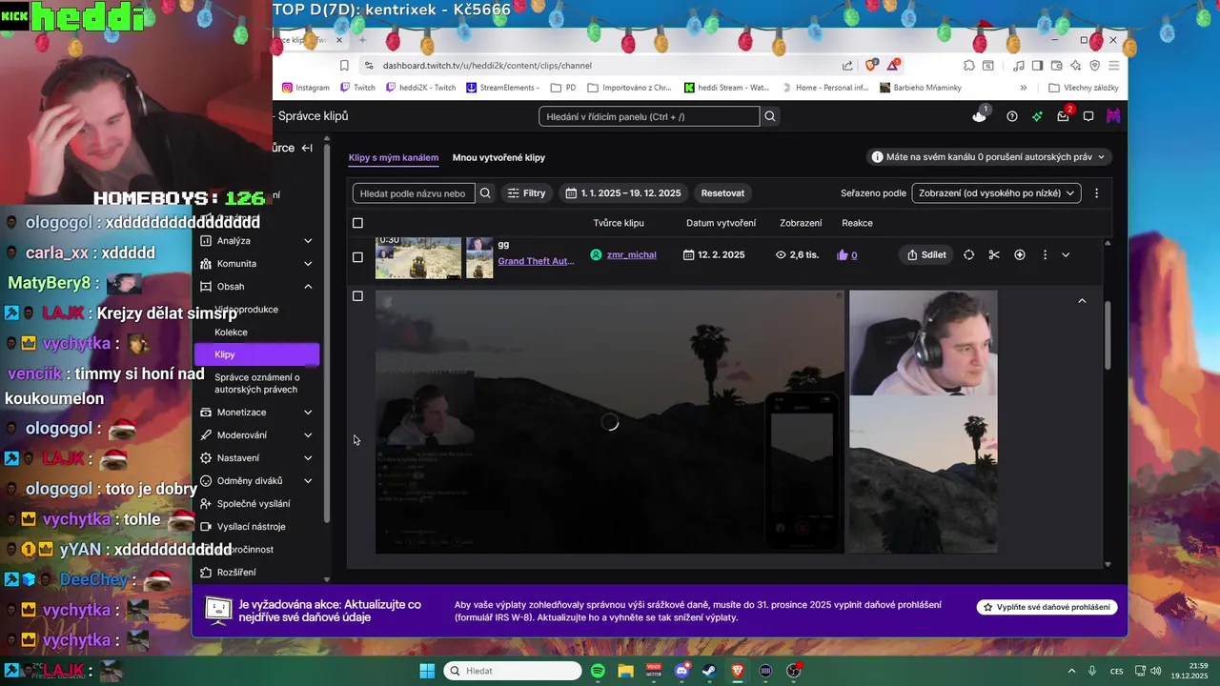The width and height of the screenshot is (1220, 686).
Task: Open File Explorer from the taskbar
Action: pyautogui.click(x=625, y=671)
